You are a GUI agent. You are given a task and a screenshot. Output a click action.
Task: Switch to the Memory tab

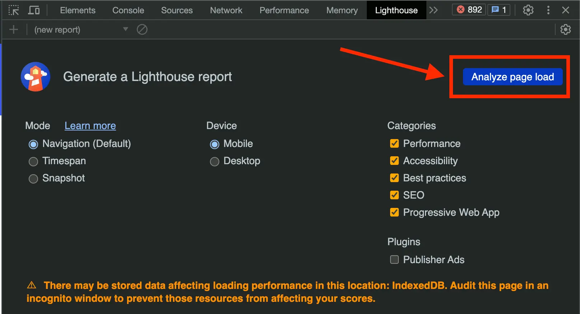342,10
